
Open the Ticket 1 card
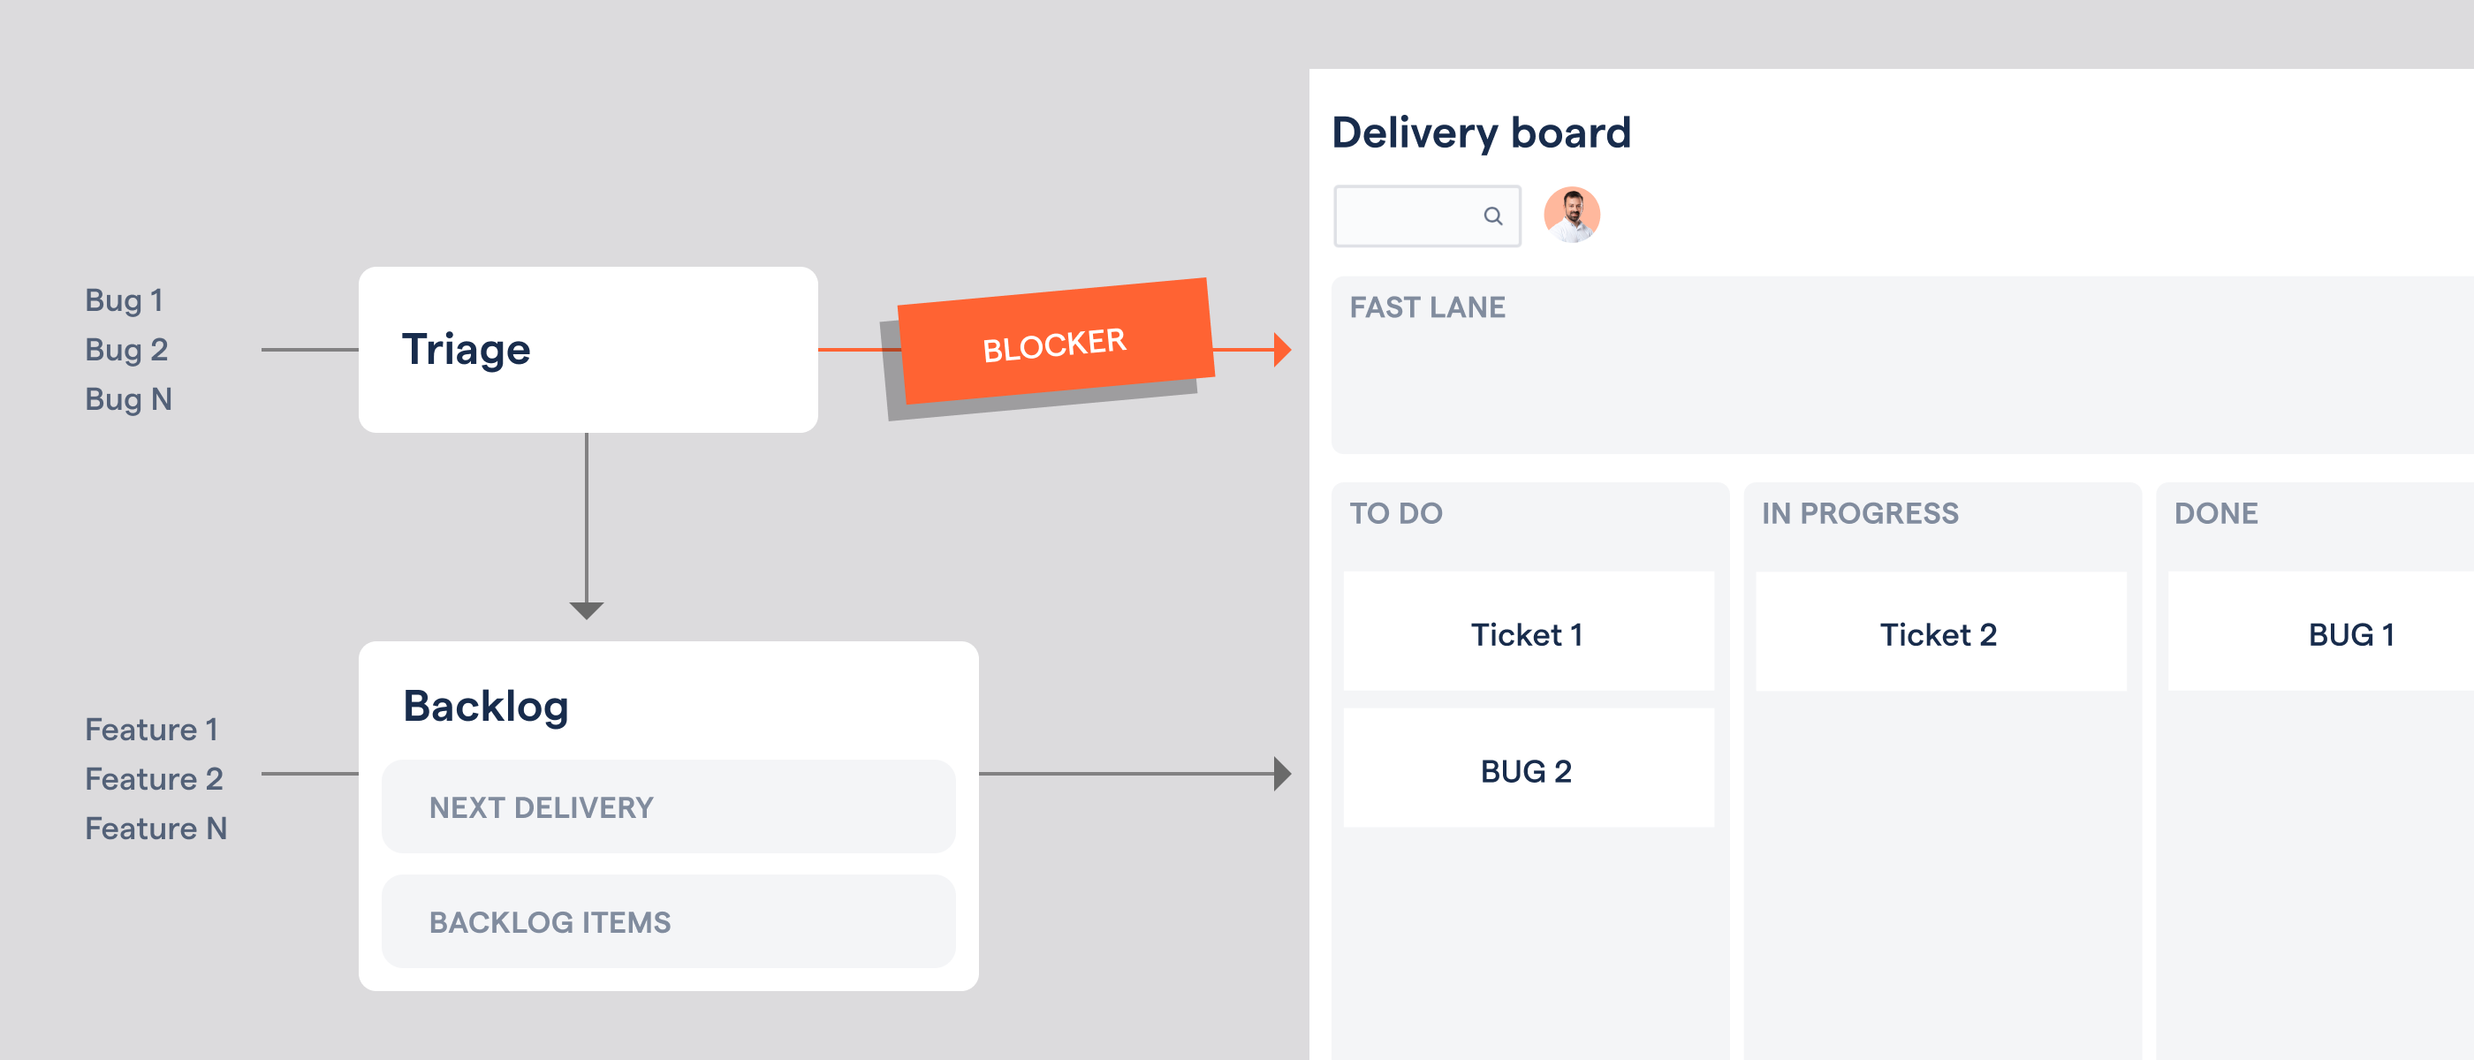[1528, 632]
